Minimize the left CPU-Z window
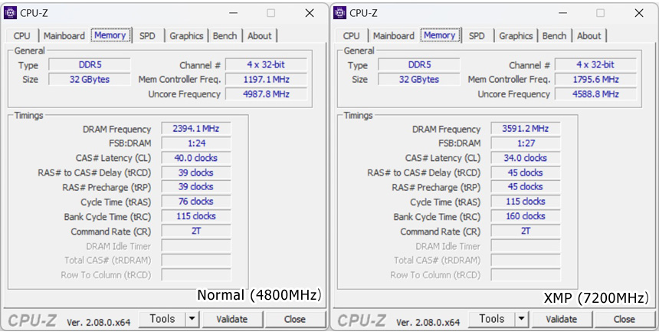This screenshot has width=659, height=335. click(233, 13)
